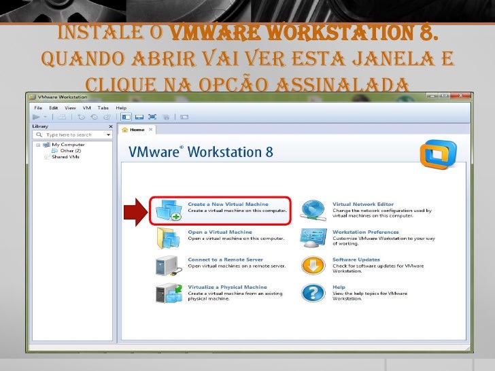
Task: Close the Home tab
Action: pos(150,129)
